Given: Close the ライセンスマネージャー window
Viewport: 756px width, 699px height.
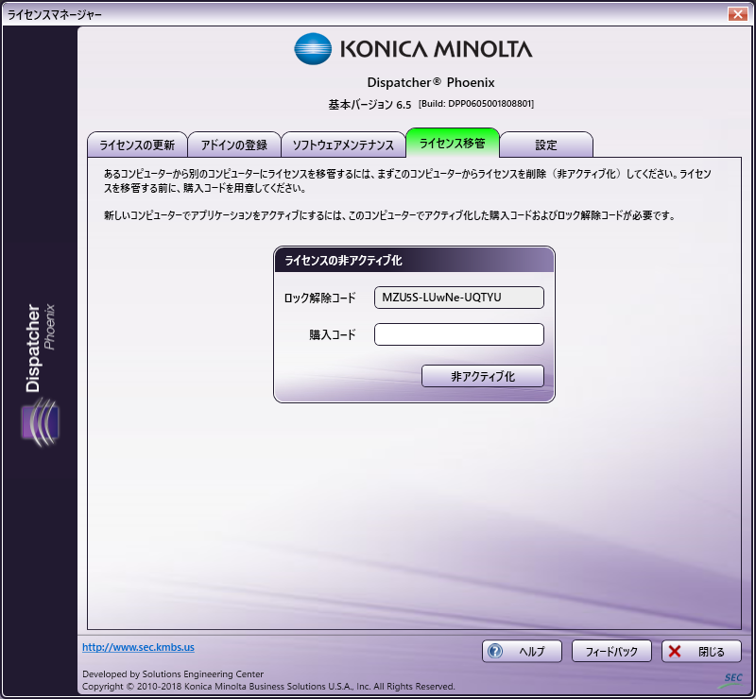Looking at the screenshot, I should (738, 14).
